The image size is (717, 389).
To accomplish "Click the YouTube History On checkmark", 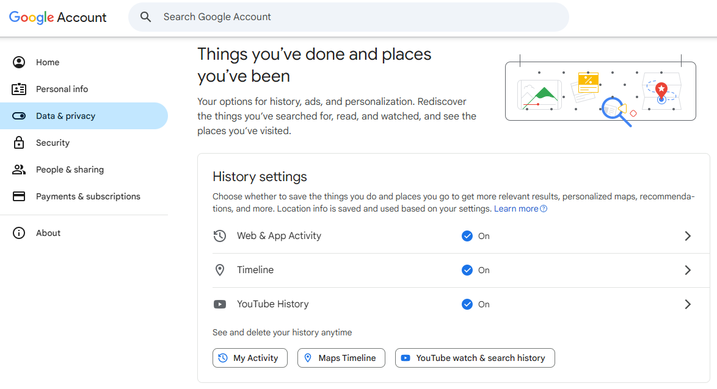I will click(x=467, y=304).
